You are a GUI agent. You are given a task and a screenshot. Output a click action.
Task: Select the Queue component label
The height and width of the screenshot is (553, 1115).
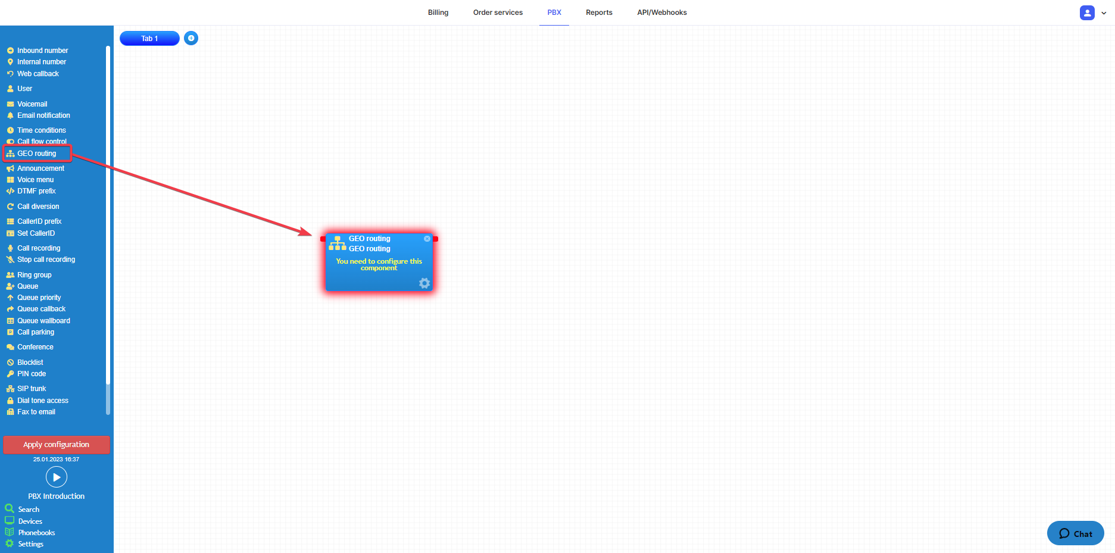pyautogui.click(x=27, y=286)
